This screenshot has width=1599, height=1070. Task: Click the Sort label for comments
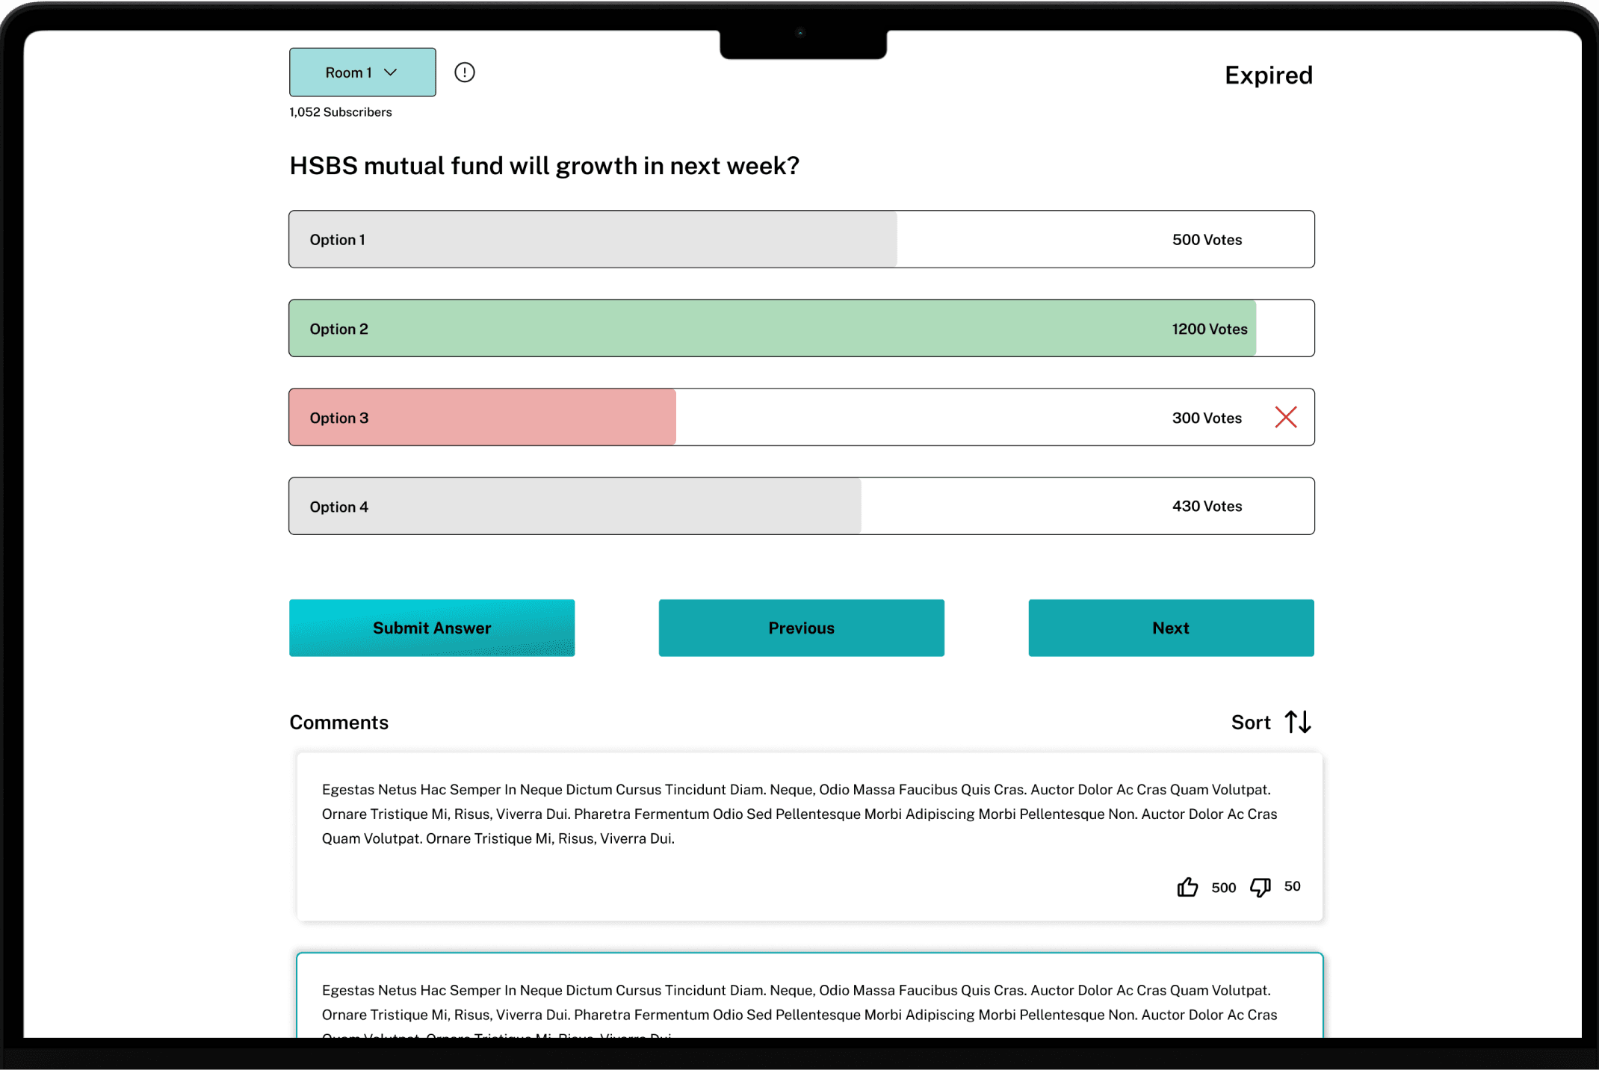tap(1251, 723)
